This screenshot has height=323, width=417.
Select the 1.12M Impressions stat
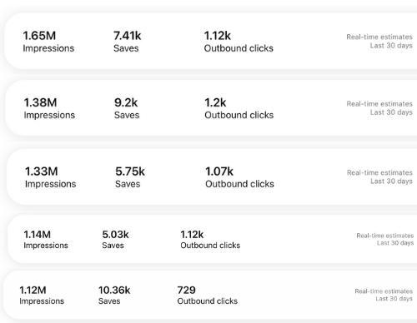(x=42, y=296)
